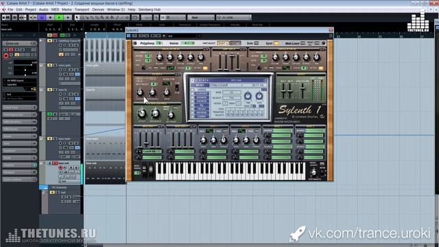
Task: Open the Steinberg Hub menu
Action: click(x=150, y=10)
